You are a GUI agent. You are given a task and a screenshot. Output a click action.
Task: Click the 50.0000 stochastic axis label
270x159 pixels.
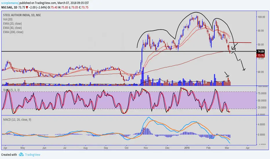[262, 100]
